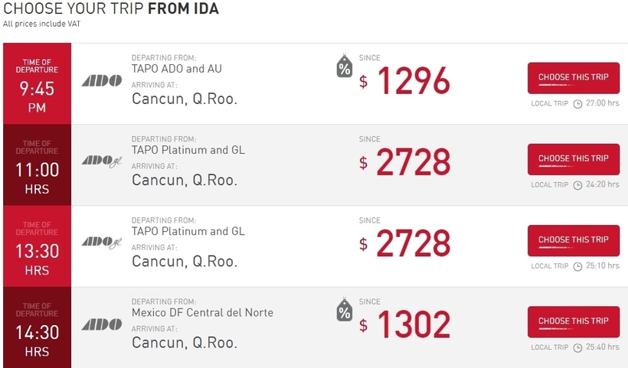Click the clock icon next to 27:00 hrs
628x368 pixels.
[x=577, y=104]
